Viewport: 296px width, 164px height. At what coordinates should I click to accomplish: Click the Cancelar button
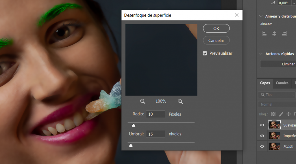[x=216, y=40]
